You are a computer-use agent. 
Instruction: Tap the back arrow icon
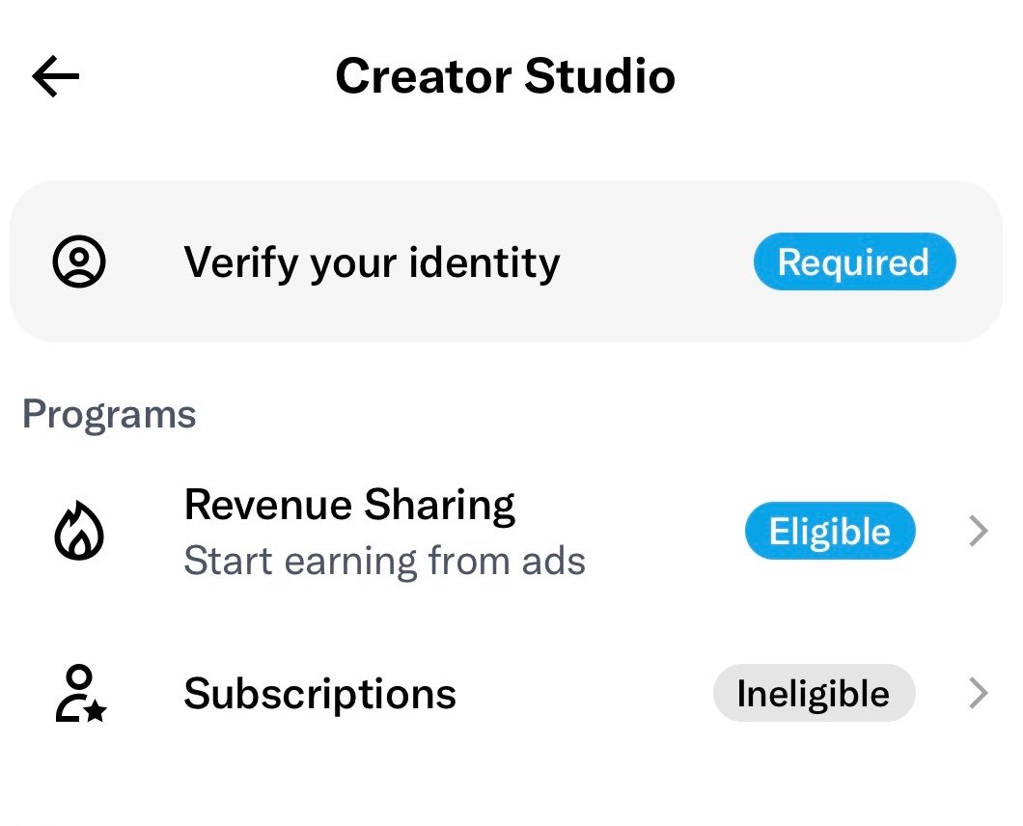point(55,76)
